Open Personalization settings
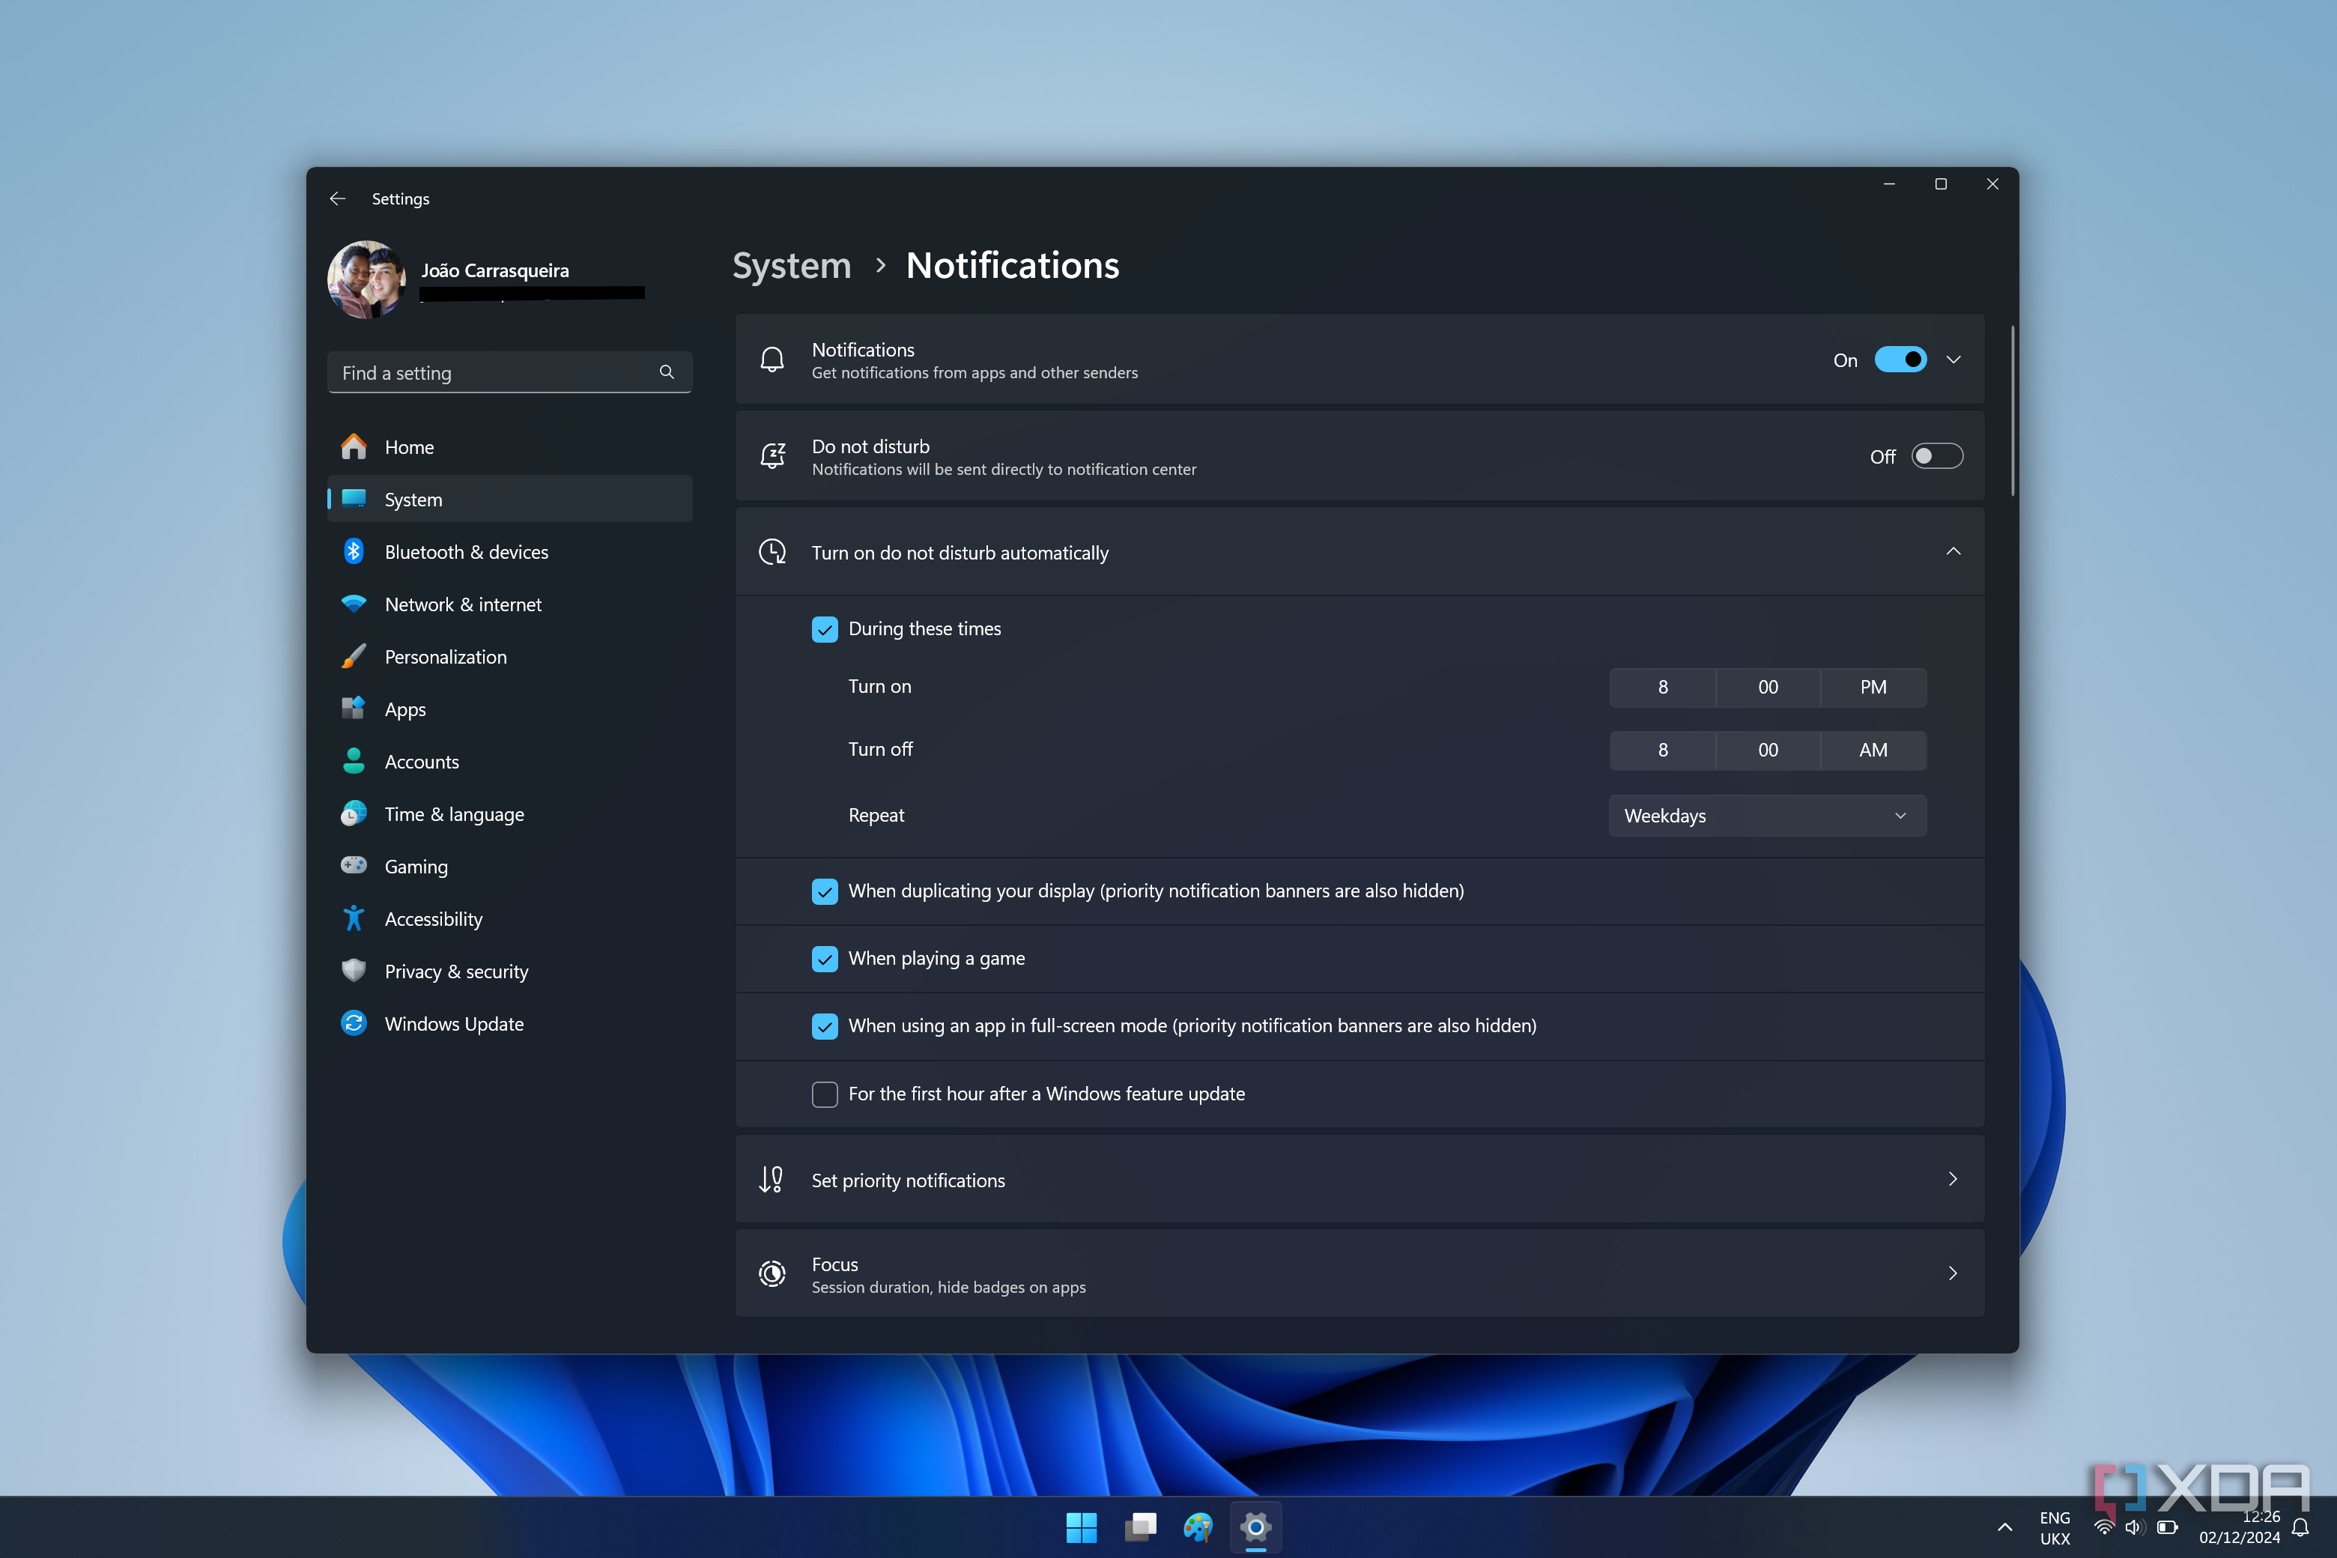The height and width of the screenshot is (1558, 2337). point(445,657)
